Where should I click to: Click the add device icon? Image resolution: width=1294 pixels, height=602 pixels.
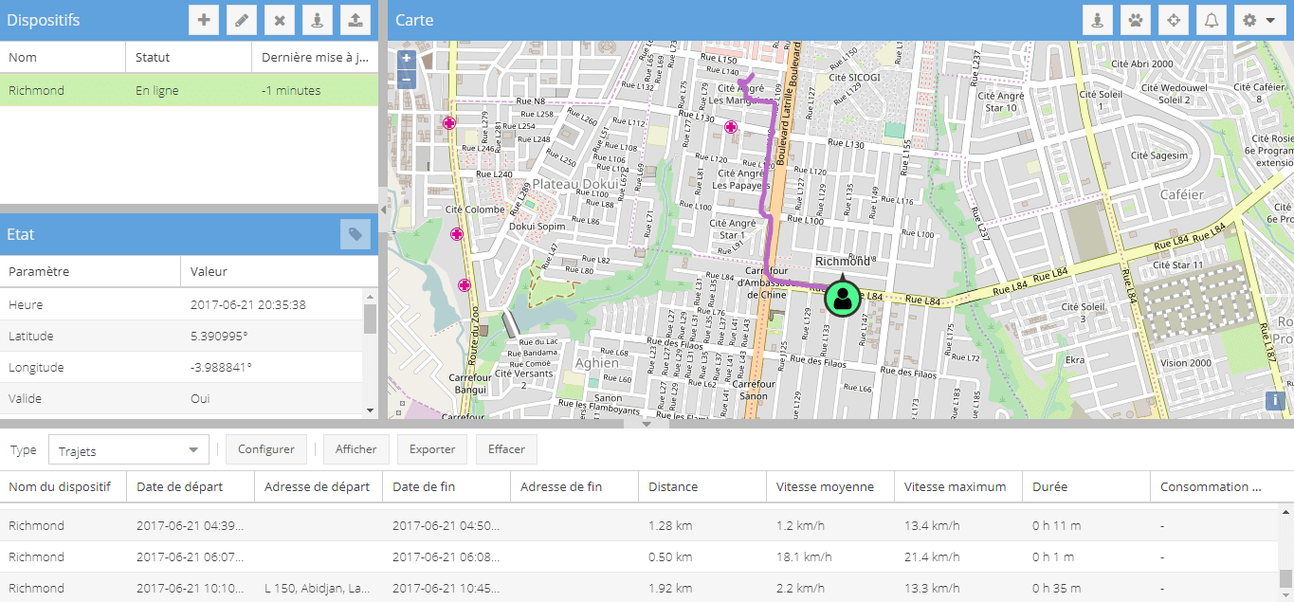204,20
